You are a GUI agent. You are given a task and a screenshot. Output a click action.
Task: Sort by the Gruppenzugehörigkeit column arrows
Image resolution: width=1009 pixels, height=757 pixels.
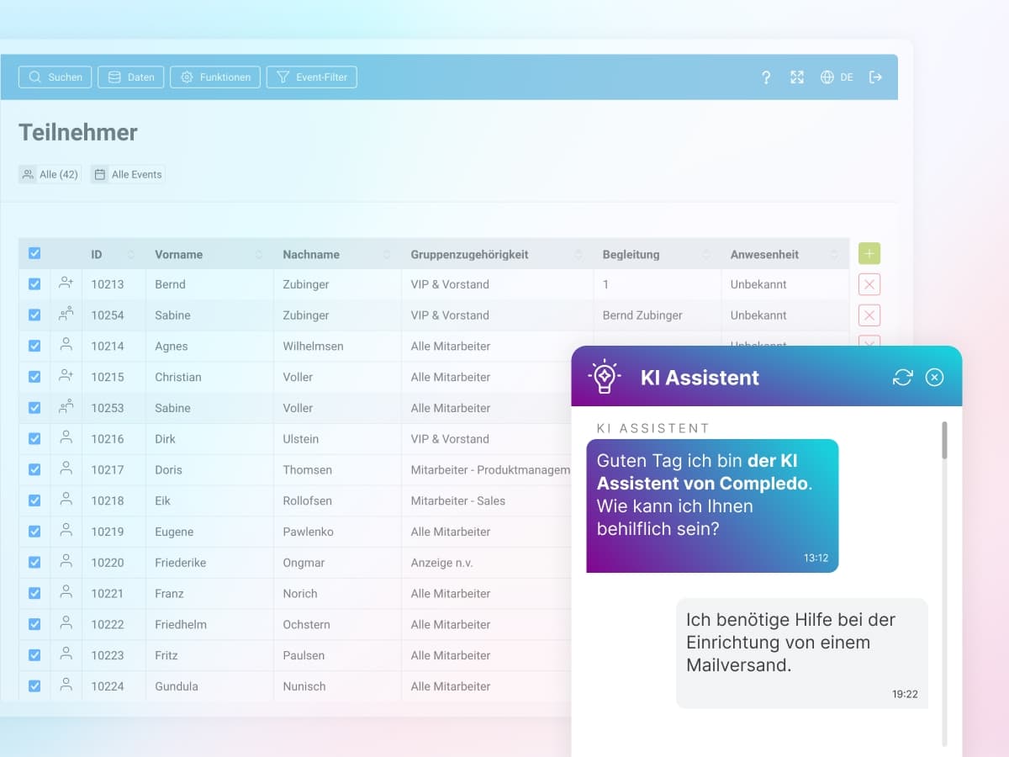point(578,254)
